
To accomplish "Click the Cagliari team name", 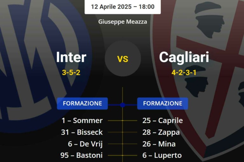I will pyautogui.click(x=184, y=57).
